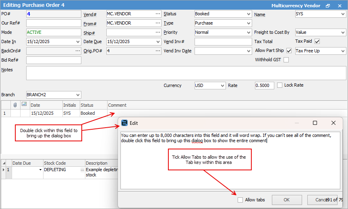
Task: Click the Date column header
Action: (x=46, y=105)
